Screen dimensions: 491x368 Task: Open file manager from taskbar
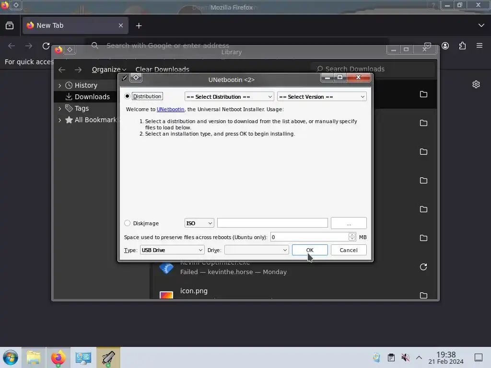[34, 357]
